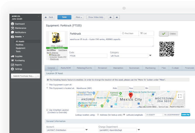Viewport: 195px width, 133px height.
Task: Expand the Account dropdown arrow
Action: pyautogui.click(x=86, y=130)
